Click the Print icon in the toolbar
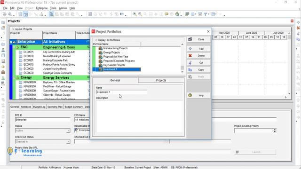Screen dimensions: 301x169 [4, 14]
